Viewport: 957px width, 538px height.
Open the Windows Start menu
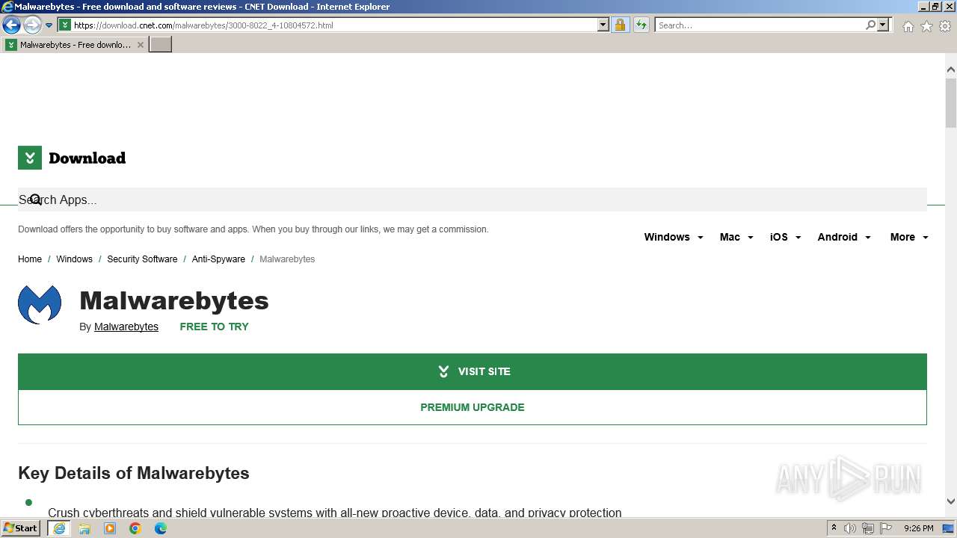[21, 528]
